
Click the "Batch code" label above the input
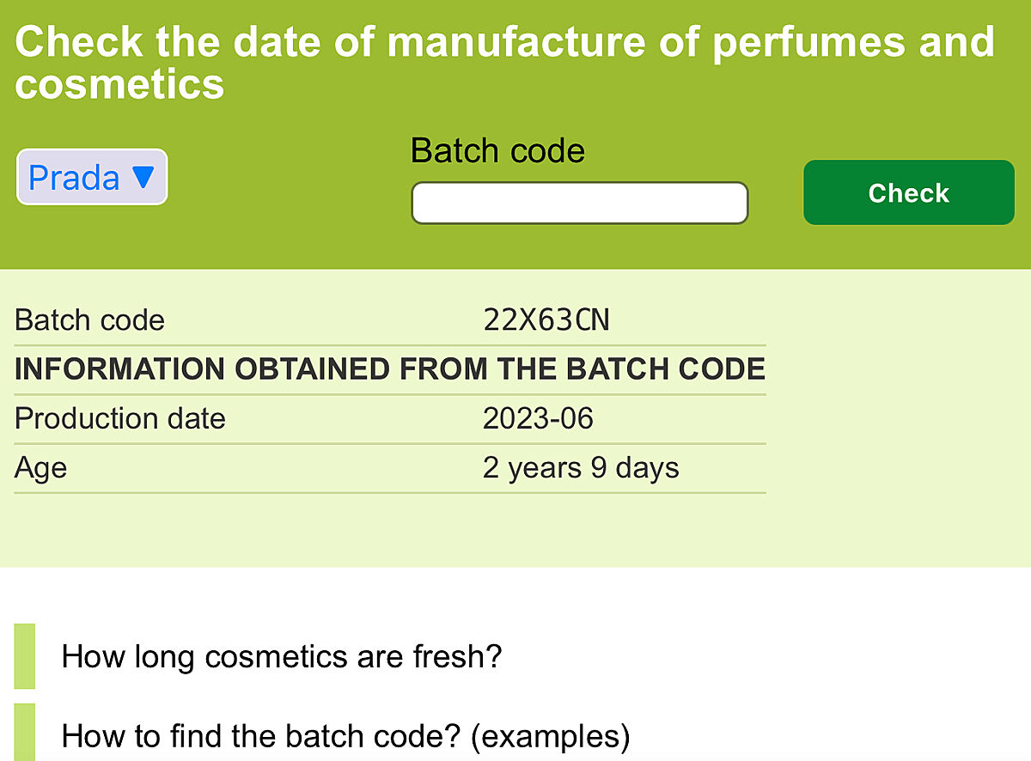(497, 151)
